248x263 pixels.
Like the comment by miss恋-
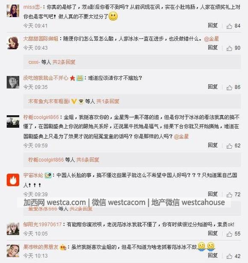[x=229, y=26]
